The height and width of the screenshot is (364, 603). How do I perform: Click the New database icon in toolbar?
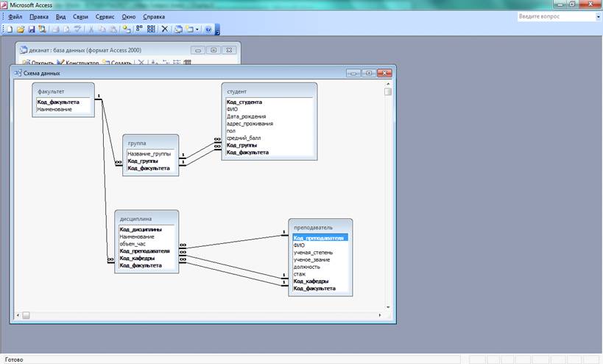pos(10,29)
